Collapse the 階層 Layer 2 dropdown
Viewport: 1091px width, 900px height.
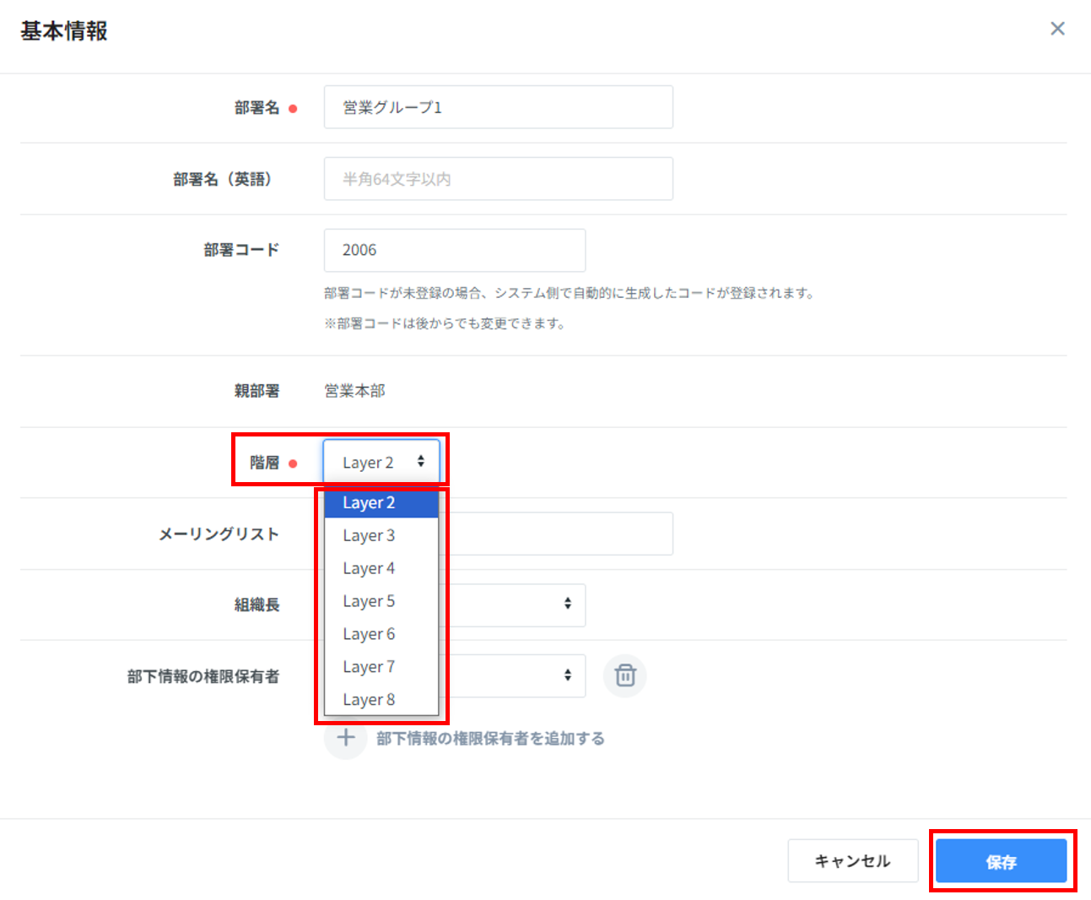[381, 462]
